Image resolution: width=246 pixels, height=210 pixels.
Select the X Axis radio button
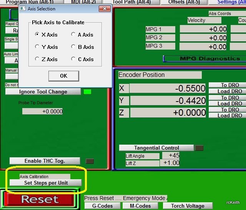click(x=37, y=35)
